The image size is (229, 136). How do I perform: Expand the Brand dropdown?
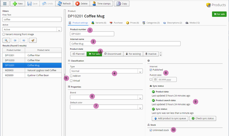pos(106,97)
